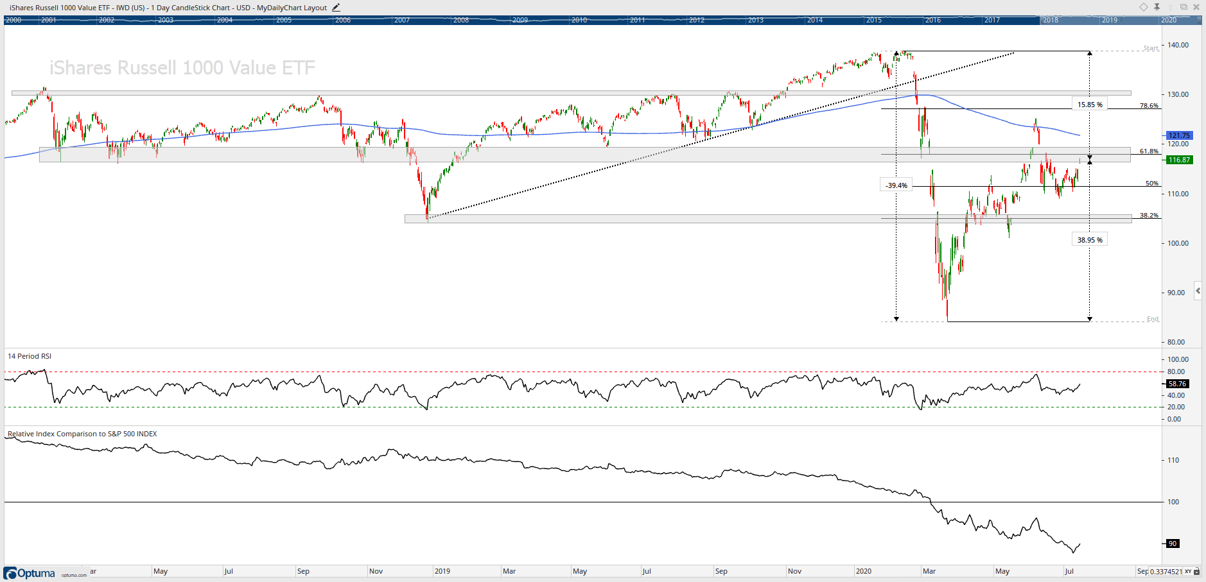Click the XY scaling button
Image resolution: width=1206 pixels, height=582 pixels.
(1188, 571)
